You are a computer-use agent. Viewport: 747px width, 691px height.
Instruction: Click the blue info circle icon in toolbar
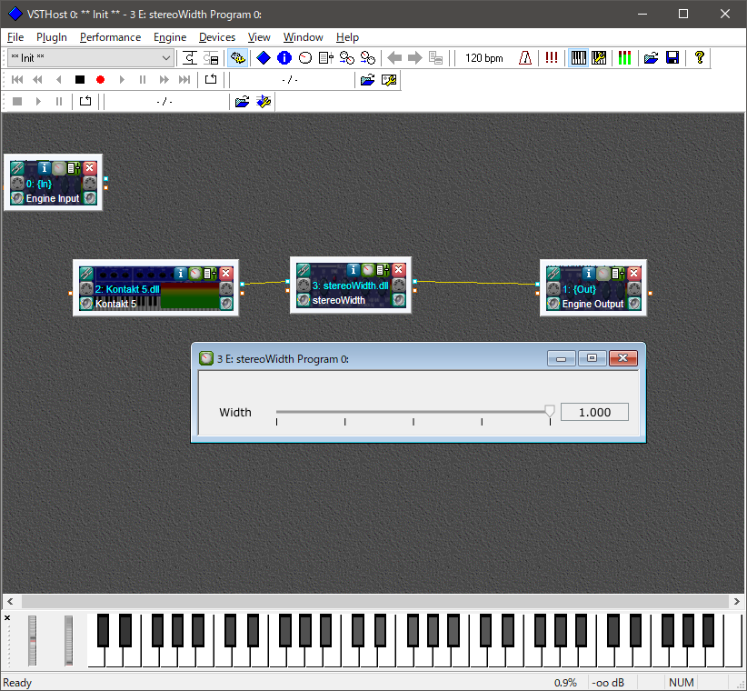284,58
